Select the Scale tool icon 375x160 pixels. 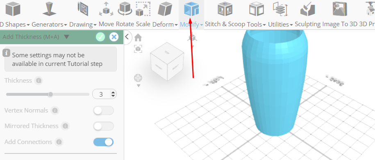coord(143,9)
